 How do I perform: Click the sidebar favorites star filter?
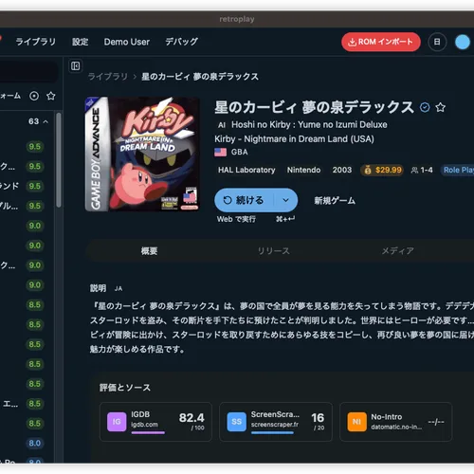pos(51,96)
